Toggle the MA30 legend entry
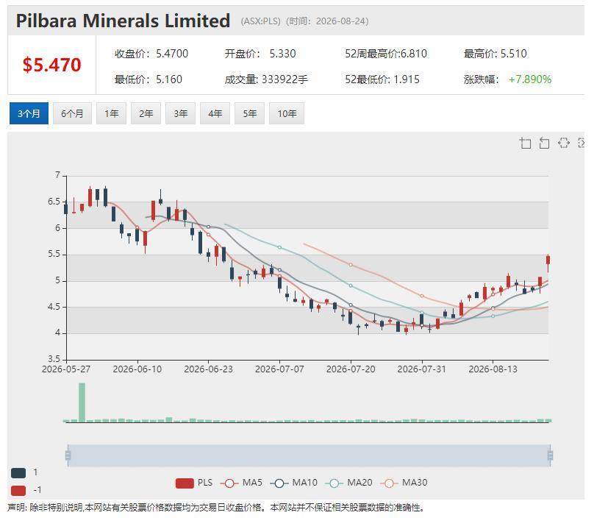Screen dimensions: 594x518 [x=404, y=483]
